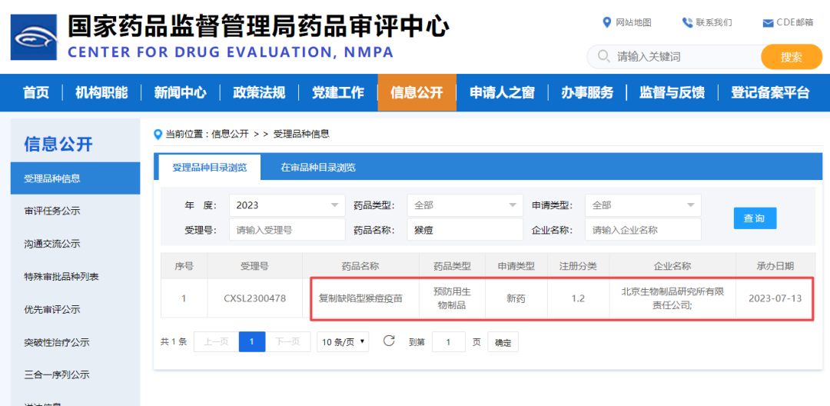Select 优先审评公示 in the sidebar
This screenshot has width=830, height=406.
[52, 309]
